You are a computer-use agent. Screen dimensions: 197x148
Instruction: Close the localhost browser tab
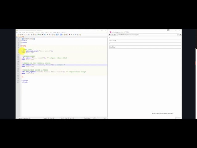coord(124,32)
